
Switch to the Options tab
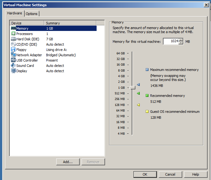[x=32, y=14]
